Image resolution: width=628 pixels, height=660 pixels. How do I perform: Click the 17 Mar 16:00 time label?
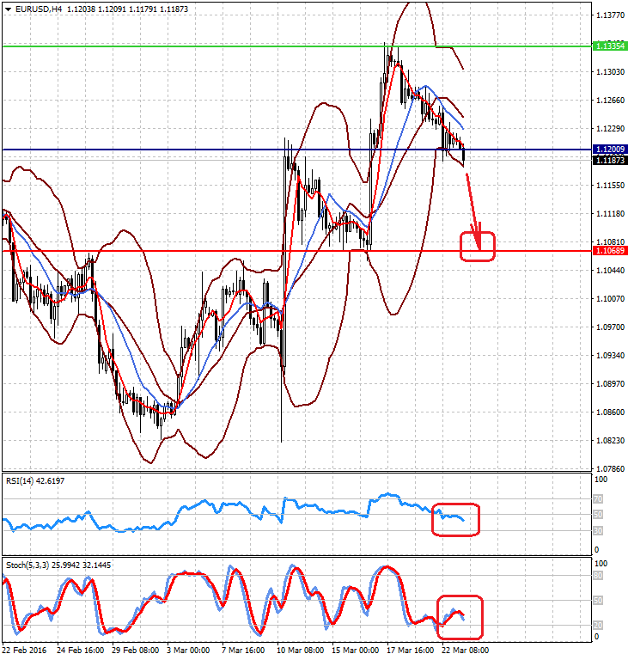click(410, 650)
